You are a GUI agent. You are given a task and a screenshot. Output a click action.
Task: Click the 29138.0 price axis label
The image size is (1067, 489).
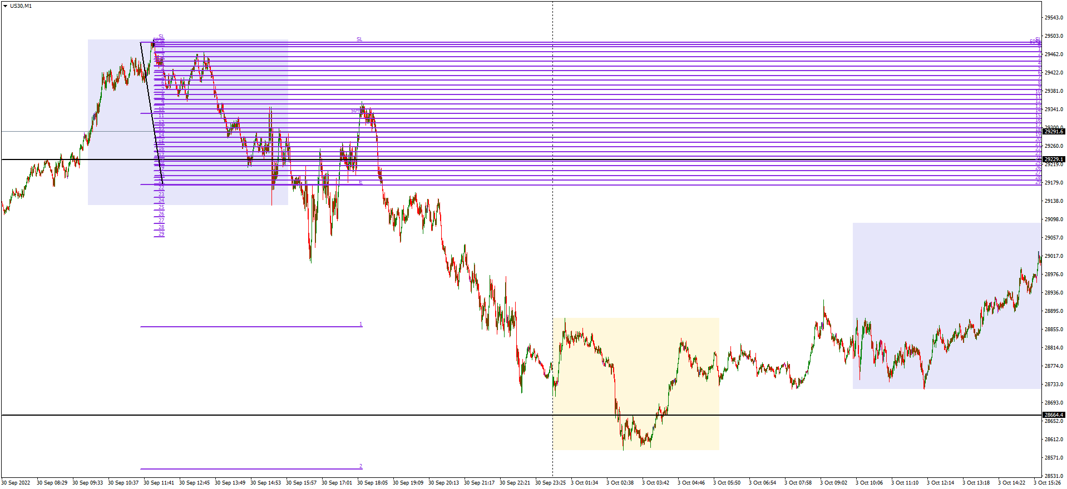(1054, 201)
